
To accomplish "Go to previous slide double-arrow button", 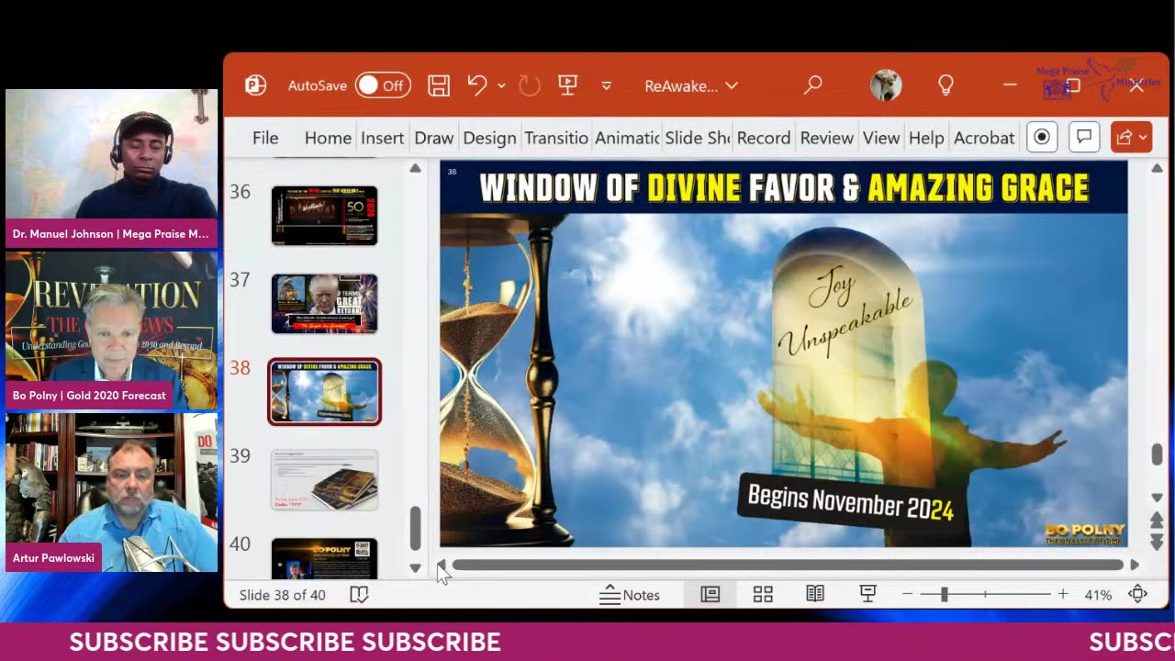I will pos(1157,521).
